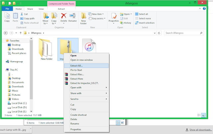Choose Extract All... from context menu
This screenshot has height=134, width=213.
(87, 66)
